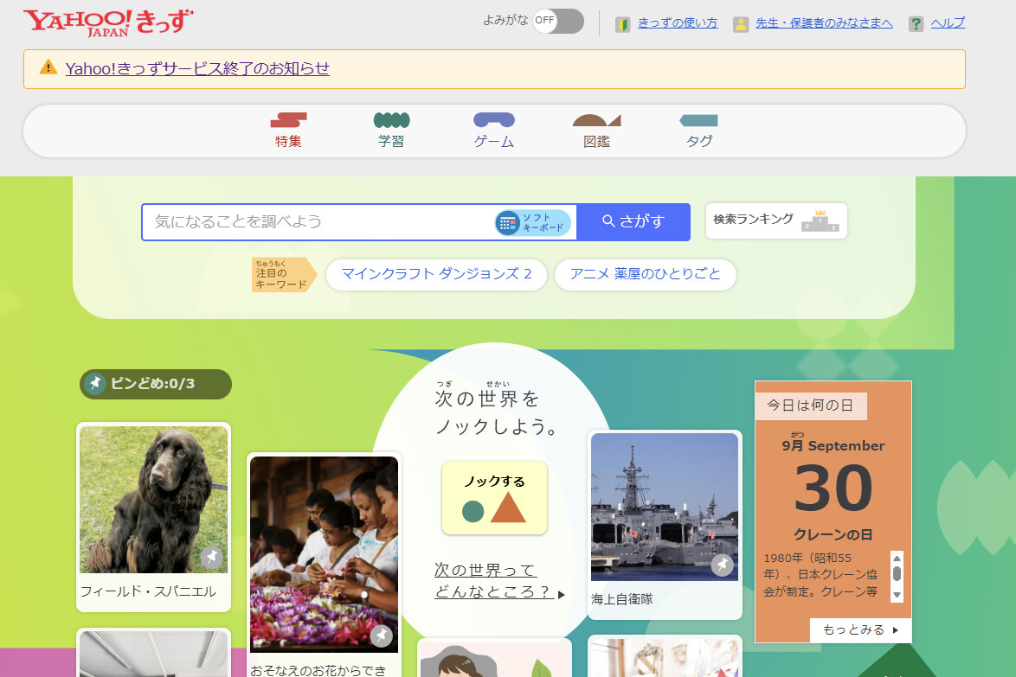Click the クレーンの日 title

[833, 534]
